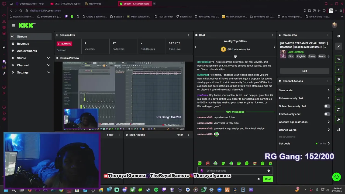Open Stream info panel three-dot menu
This screenshot has height=194, width=345.
pos(328,35)
